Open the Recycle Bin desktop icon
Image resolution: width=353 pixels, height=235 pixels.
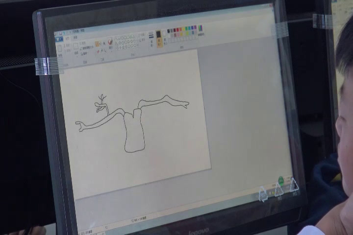263,194
